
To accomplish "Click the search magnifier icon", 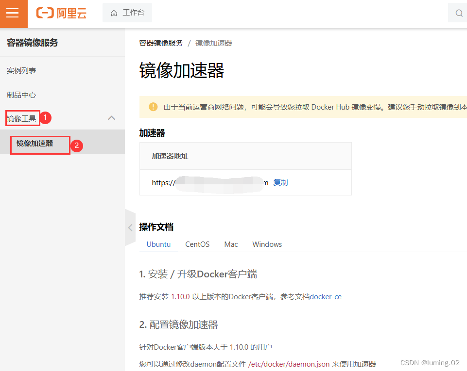I will tap(459, 13).
